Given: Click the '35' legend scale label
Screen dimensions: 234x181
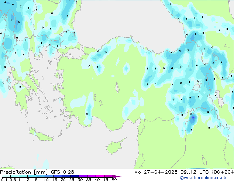Looking at the screenshot, I should pyautogui.click(x=89, y=180).
